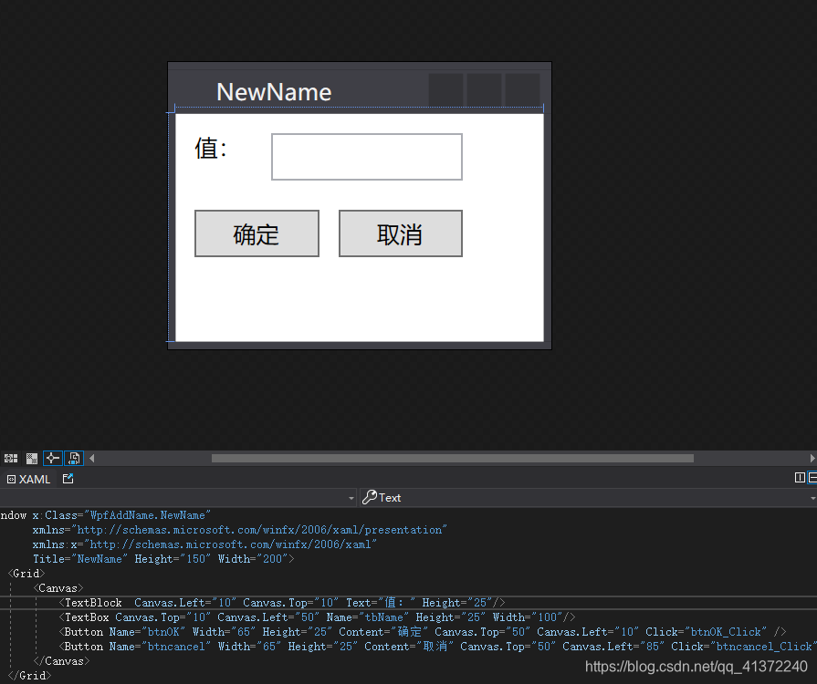Viewport: 817px width, 684px height.
Task: Click the 取消 button in the preview window
Action: 400,233
